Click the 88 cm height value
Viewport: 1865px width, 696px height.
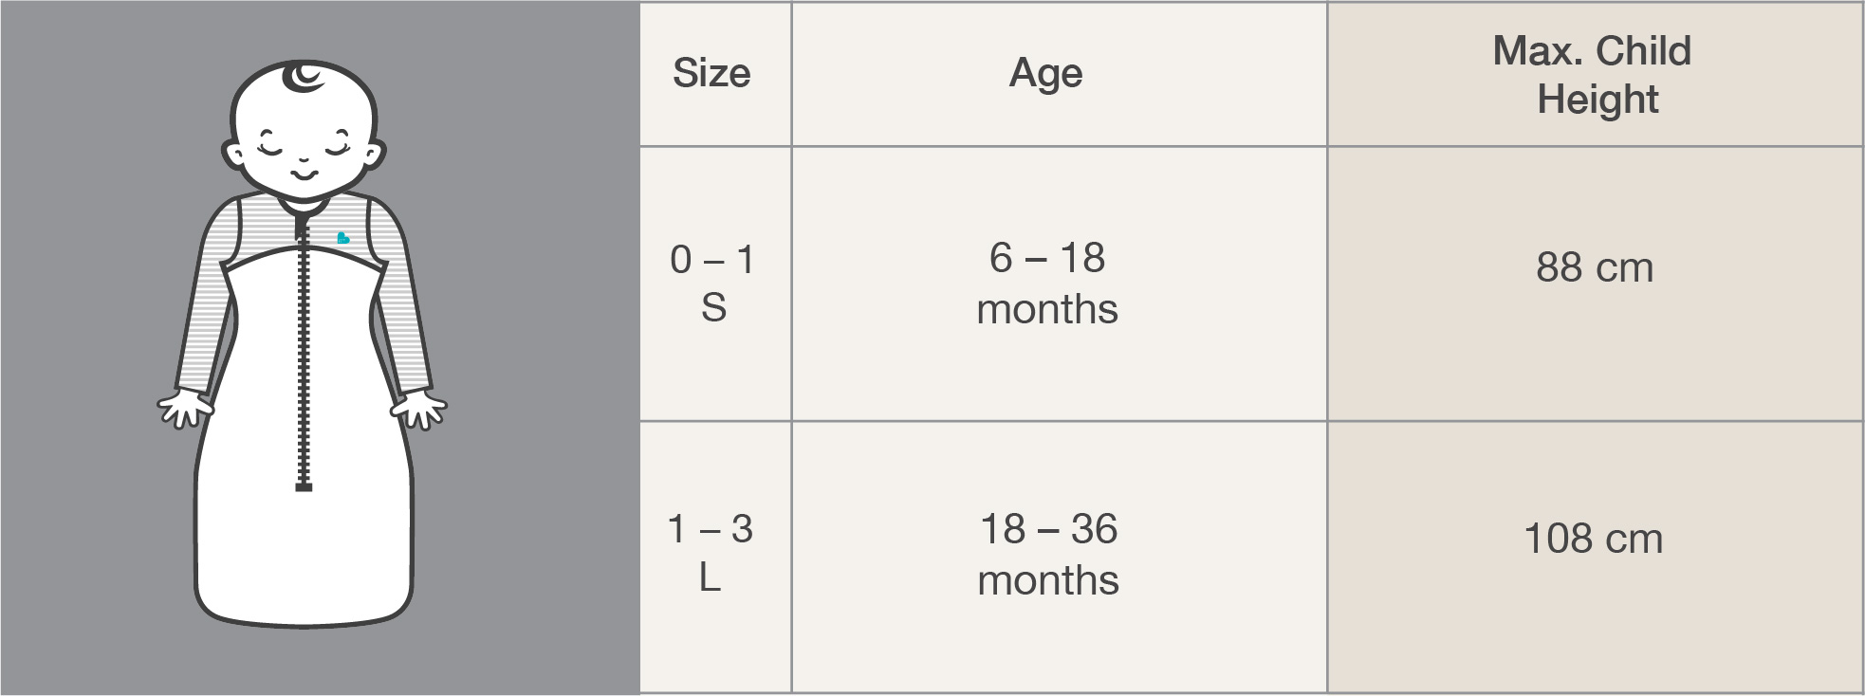click(x=1595, y=268)
